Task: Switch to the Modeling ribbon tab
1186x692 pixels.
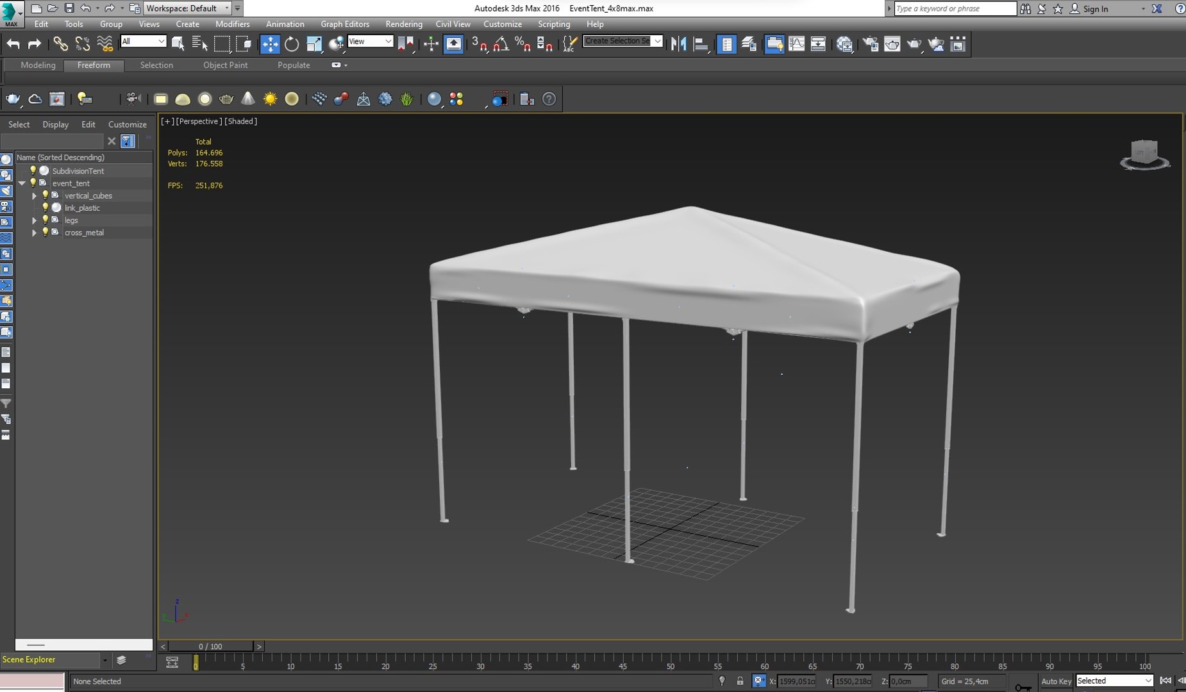Action: (38, 65)
